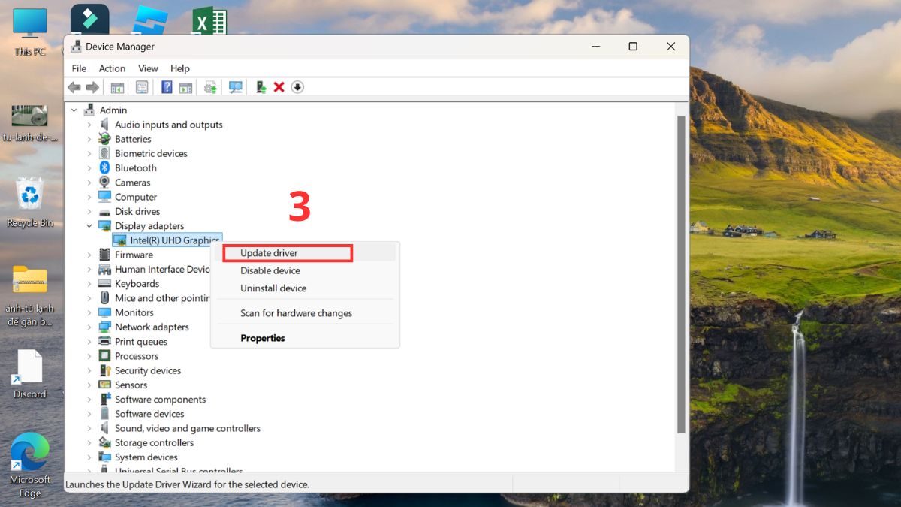Click the Storage controllers category icon
The height and width of the screenshot is (507, 901).
click(x=105, y=443)
